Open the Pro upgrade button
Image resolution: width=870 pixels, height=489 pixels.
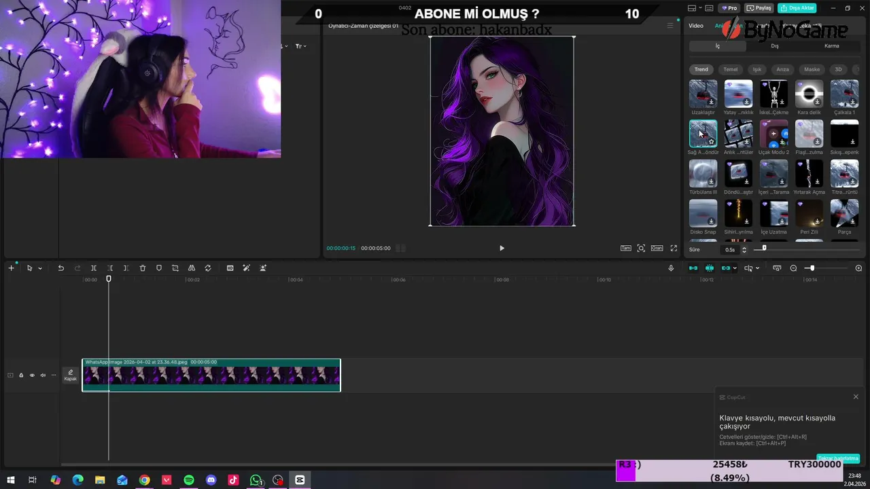click(729, 8)
